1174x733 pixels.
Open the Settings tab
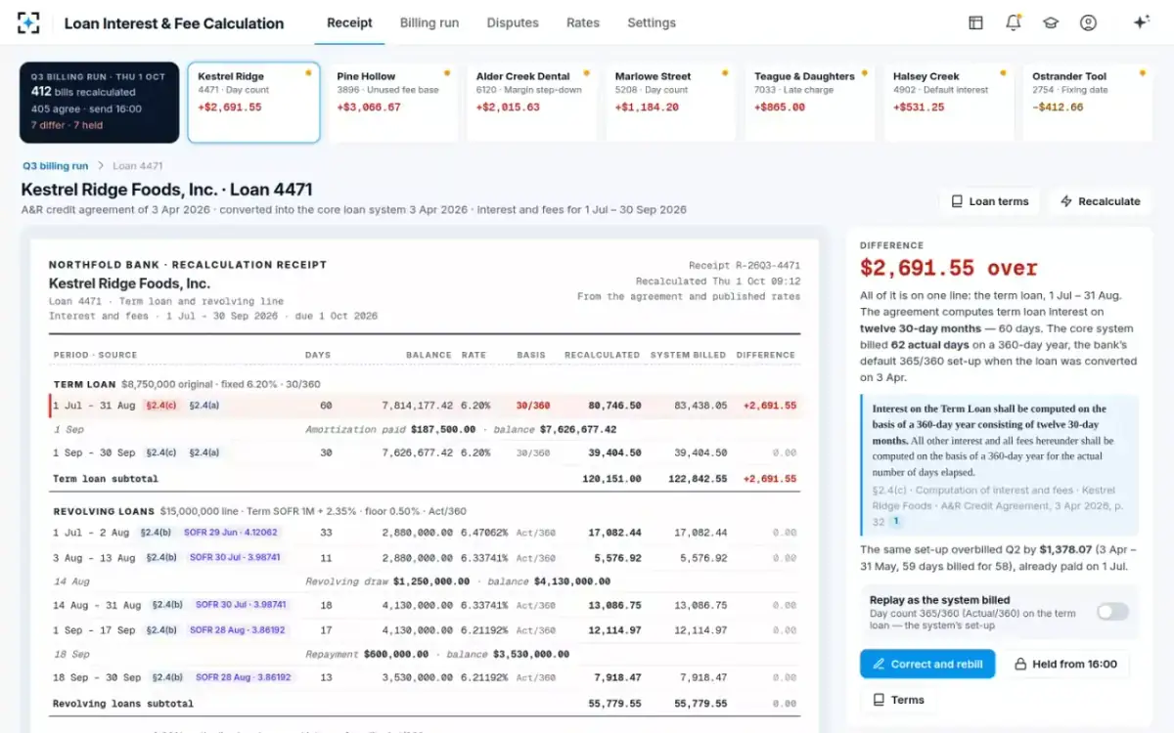click(x=652, y=22)
